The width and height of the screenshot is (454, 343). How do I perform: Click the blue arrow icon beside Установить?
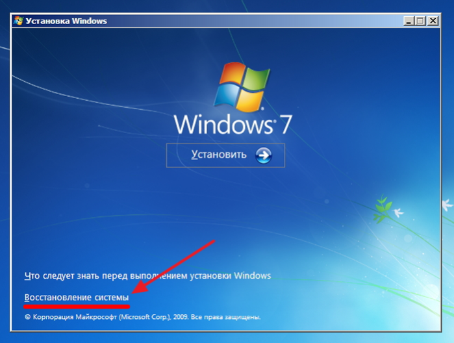point(263,155)
